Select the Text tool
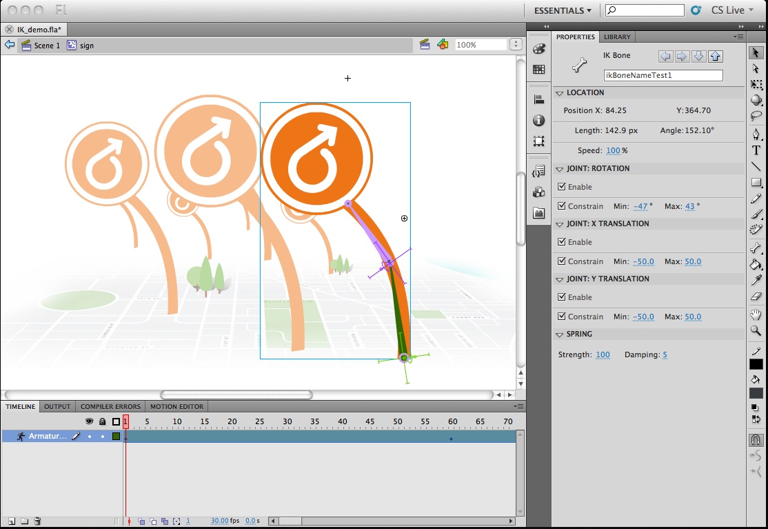Image resolution: width=768 pixels, height=529 pixels. (x=756, y=150)
